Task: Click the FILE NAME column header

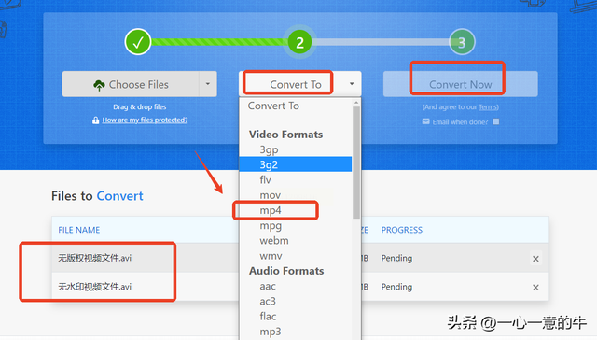Action: [x=78, y=230]
